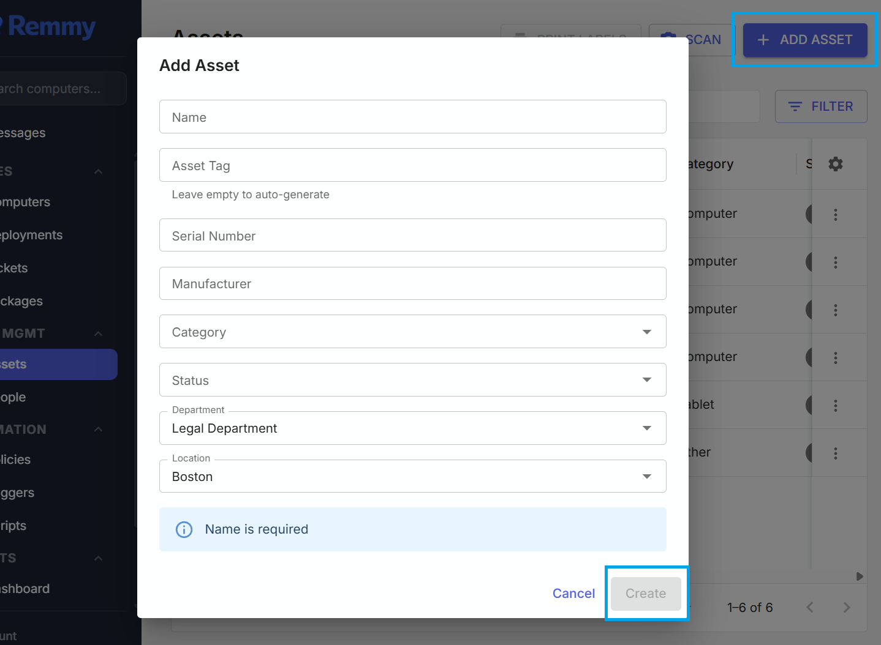
Task: Click the table column settings gear icon
Action: (835, 164)
